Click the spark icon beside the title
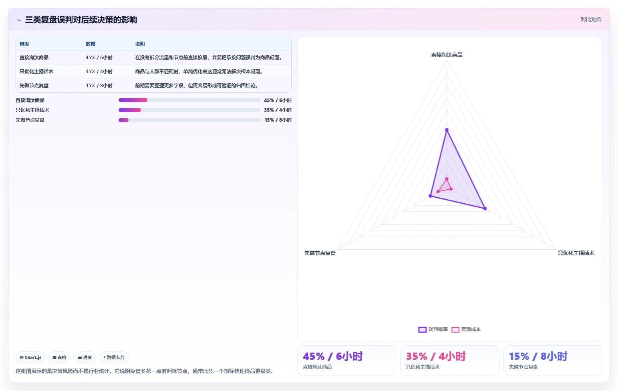Screen dimensions: 618x391 point(19,20)
